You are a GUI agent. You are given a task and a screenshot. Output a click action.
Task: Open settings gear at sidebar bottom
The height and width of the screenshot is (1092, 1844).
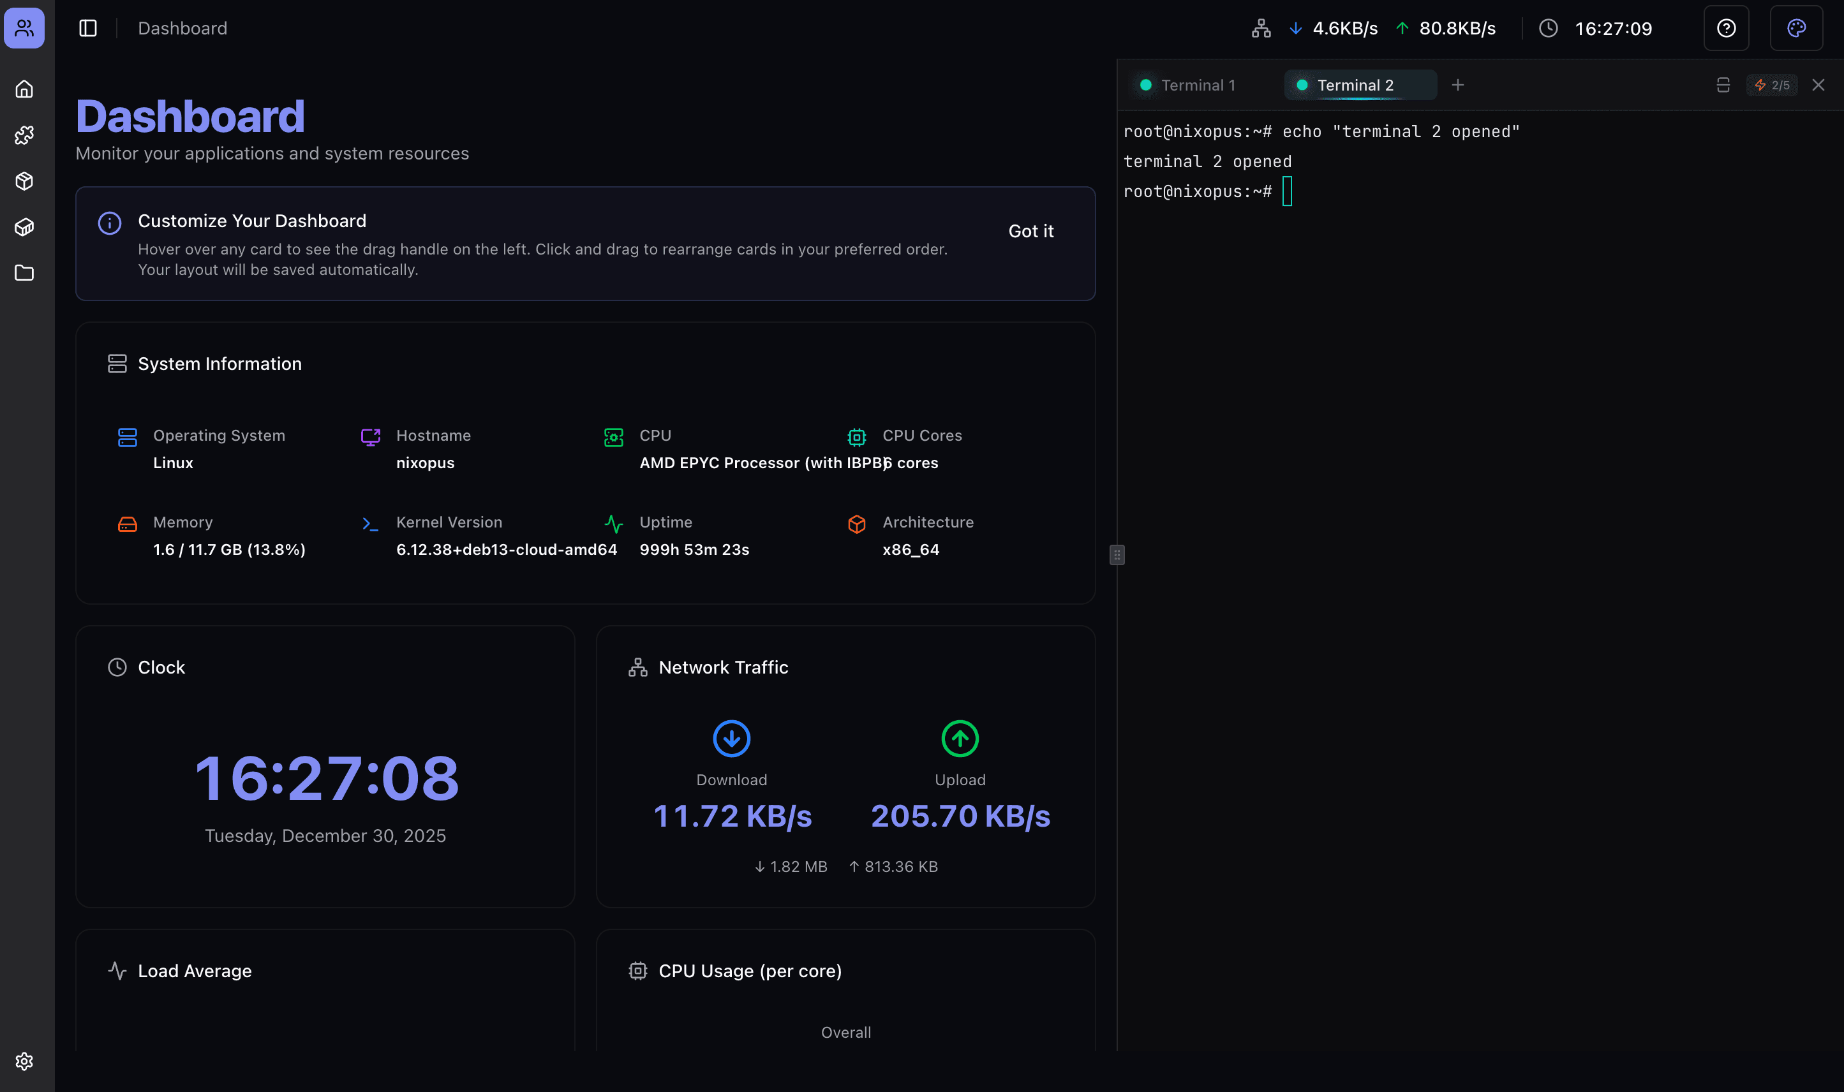pyautogui.click(x=24, y=1061)
